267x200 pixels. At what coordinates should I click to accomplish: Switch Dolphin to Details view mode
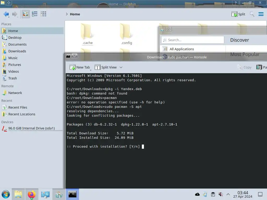44,14
